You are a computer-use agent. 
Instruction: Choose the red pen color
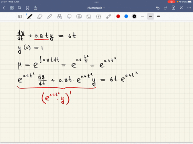(118, 16)
